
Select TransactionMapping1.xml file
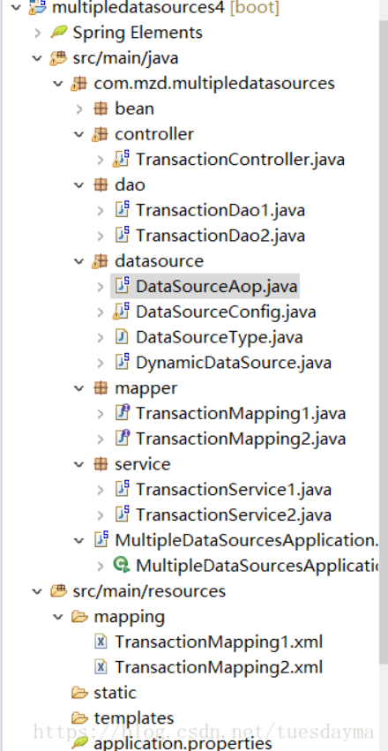point(219,642)
